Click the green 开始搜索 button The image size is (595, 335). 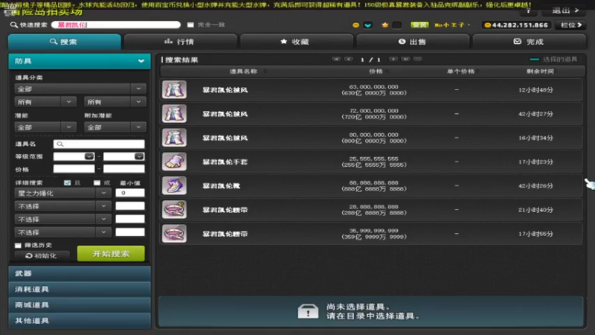click(x=111, y=253)
